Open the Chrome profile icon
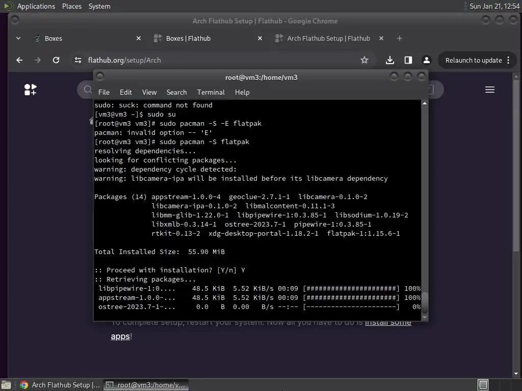This screenshot has height=391, width=522. pyautogui.click(x=427, y=60)
